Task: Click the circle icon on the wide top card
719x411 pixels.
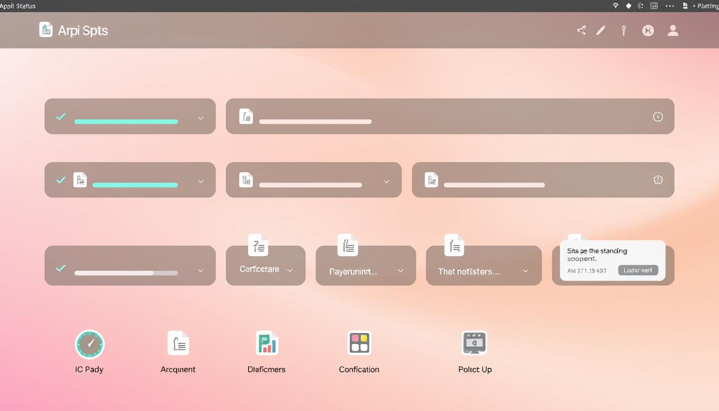Action: tap(658, 117)
